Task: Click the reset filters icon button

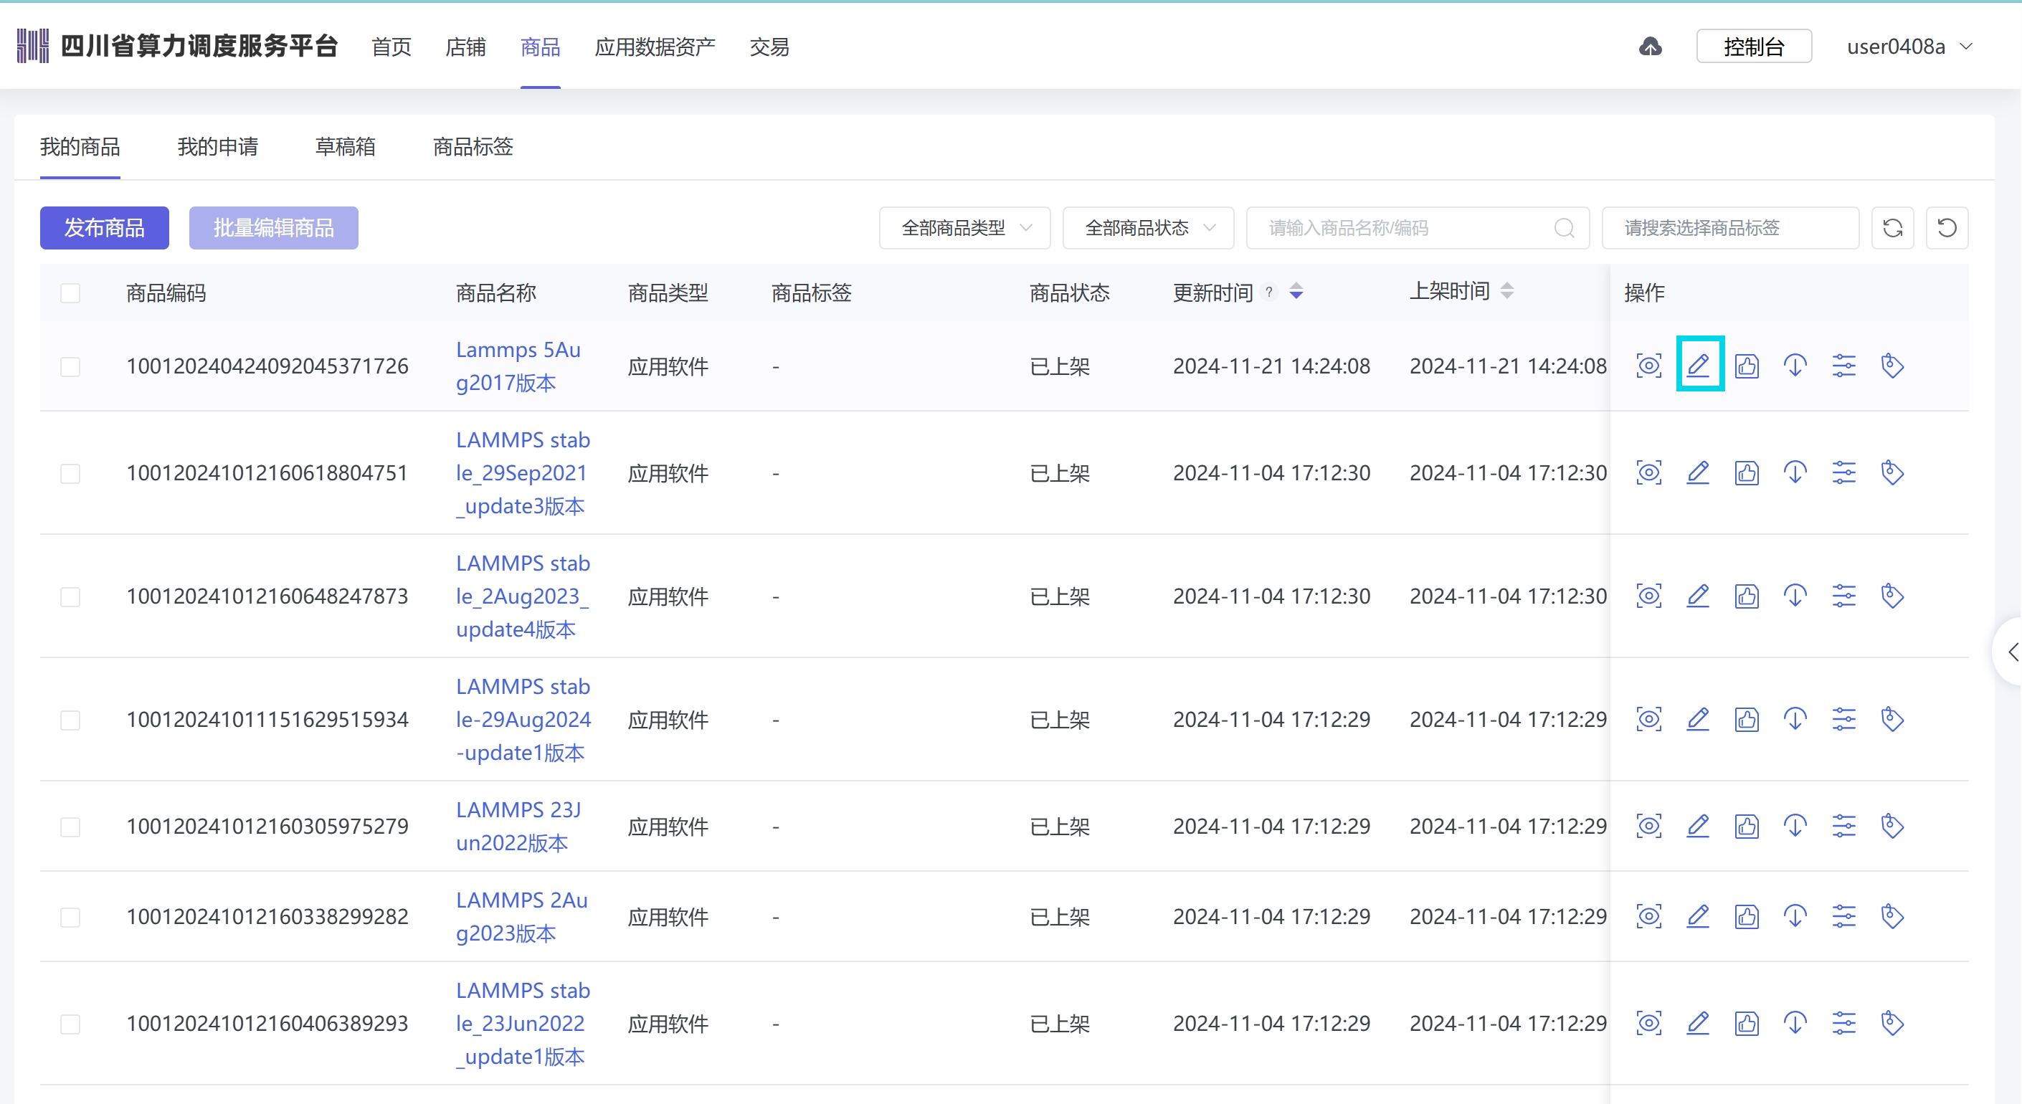Action: (x=1947, y=227)
